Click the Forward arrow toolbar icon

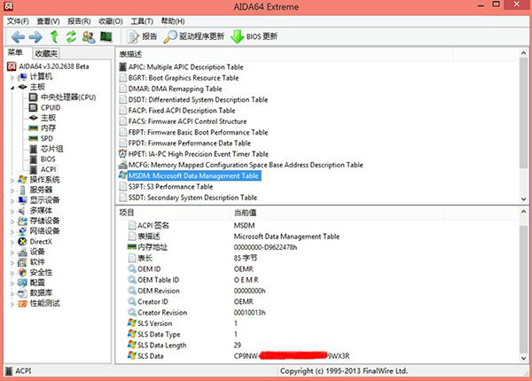pyautogui.click(x=35, y=36)
